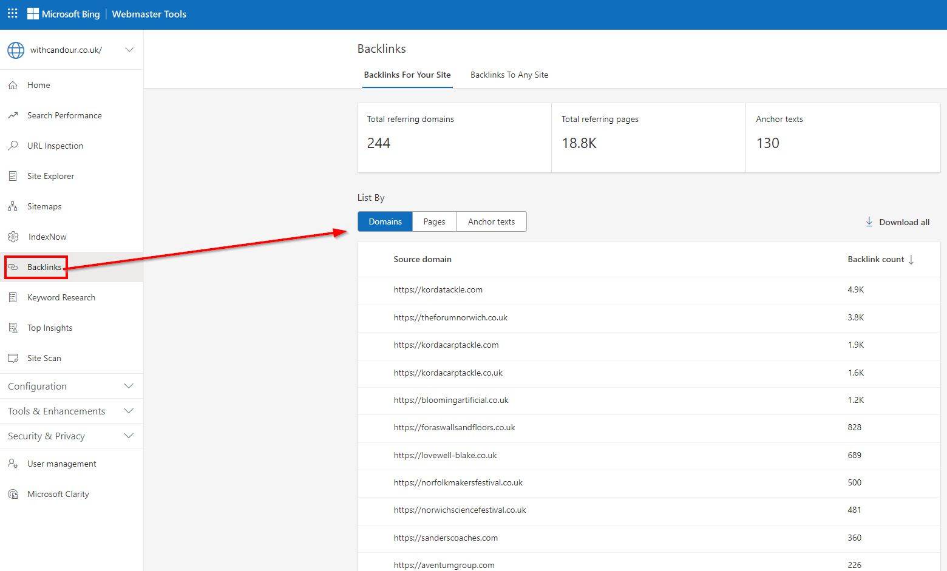Click the Total referring pages card
The image size is (947, 571).
(648, 138)
